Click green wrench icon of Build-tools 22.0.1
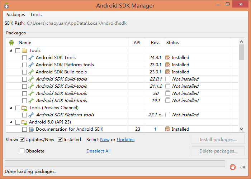 coord(31,79)
